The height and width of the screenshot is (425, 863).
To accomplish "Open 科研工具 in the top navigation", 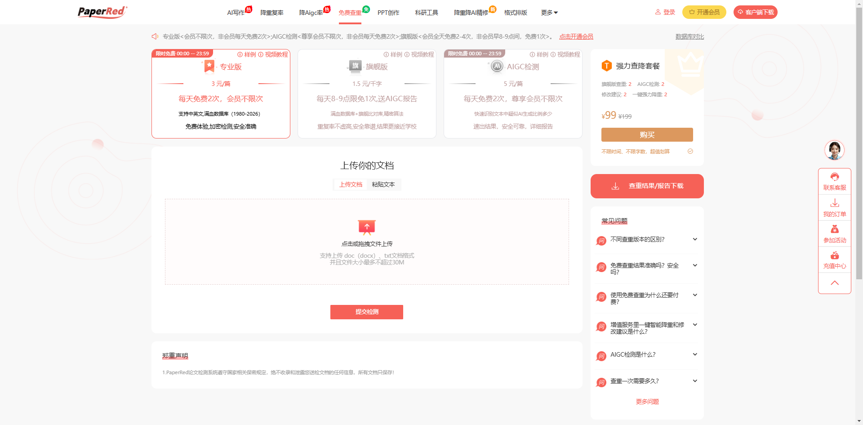I will click(427, 13).
